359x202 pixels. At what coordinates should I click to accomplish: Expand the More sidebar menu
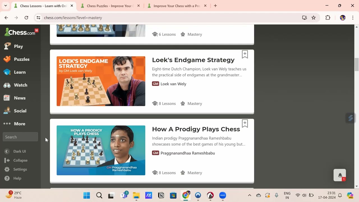coord(20,124)
